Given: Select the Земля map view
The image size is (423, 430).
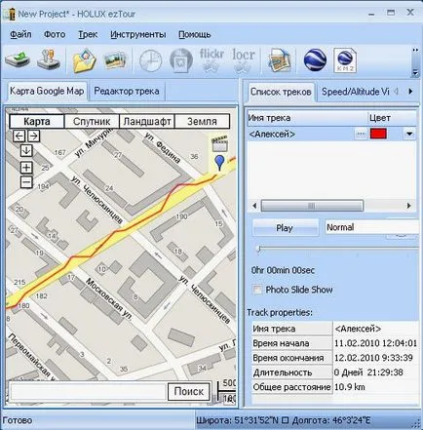Looking at the screenshot, I should pos(202,122).
